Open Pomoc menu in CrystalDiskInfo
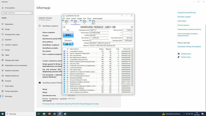This screenshot has width=206, height=116. point(89,19)
